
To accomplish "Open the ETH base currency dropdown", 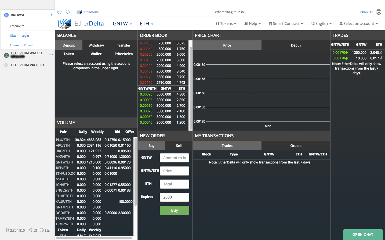I will [147, 24].
